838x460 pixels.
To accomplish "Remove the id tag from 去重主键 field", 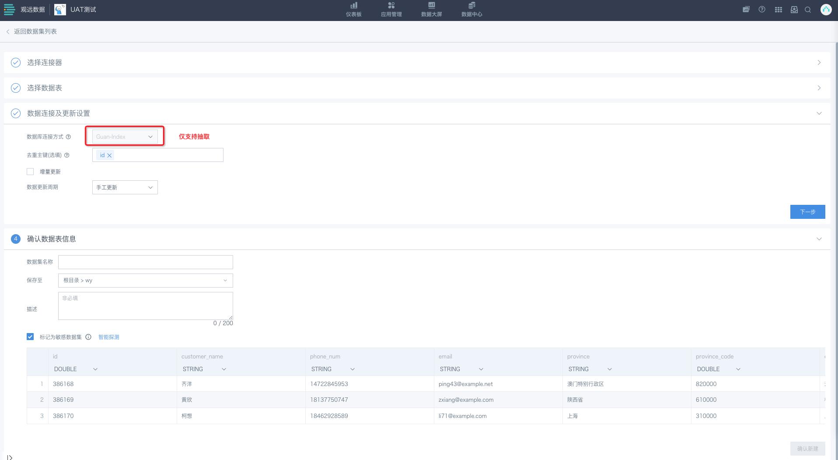I will tap(110, 155).
